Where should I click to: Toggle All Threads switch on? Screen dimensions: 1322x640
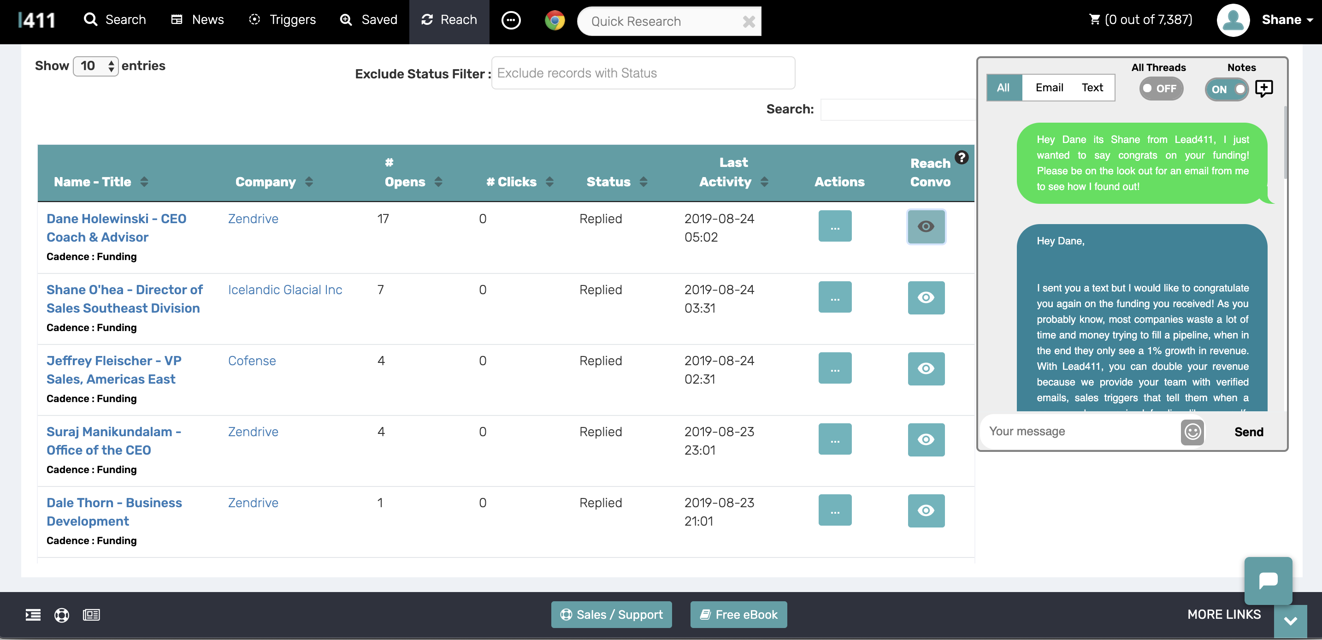pos(1161,89)
